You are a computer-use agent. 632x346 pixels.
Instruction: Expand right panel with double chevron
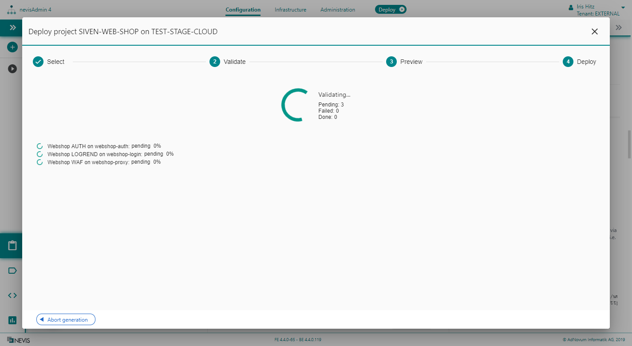619,28
